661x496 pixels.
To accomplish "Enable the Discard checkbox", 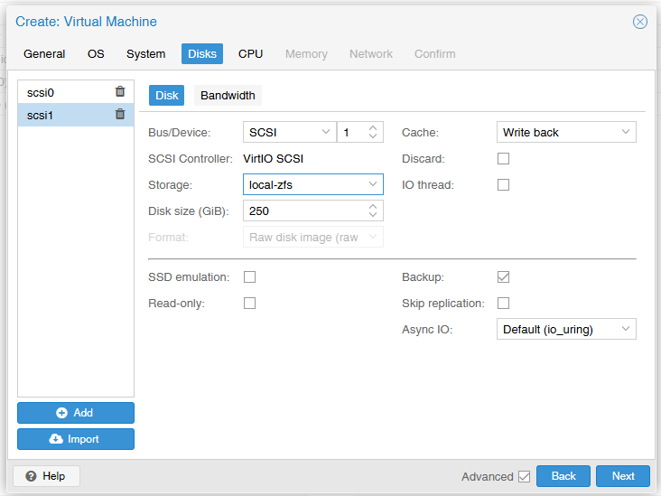I will [503, 159].
